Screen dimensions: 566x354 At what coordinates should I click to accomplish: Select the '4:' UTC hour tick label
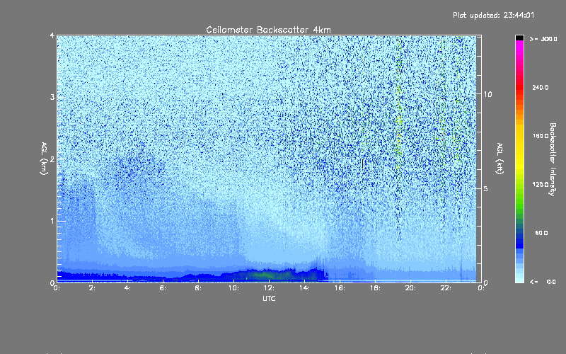click(127, 288)
